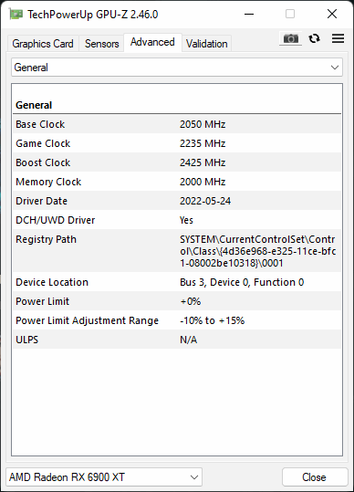Open the hamburger menu icon
Viewport: 354px width, 492px height.
tap(338, 38)
